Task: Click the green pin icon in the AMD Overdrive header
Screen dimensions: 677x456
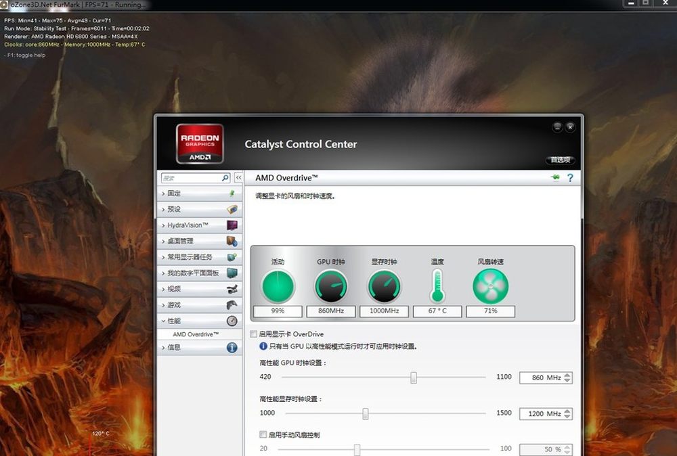Action: pyautogui.click(x=555, y=177)
